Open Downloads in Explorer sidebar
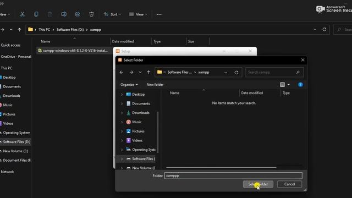Image resolution: width=352 pixels, height=198 pixels. click(x=12, y=96)
